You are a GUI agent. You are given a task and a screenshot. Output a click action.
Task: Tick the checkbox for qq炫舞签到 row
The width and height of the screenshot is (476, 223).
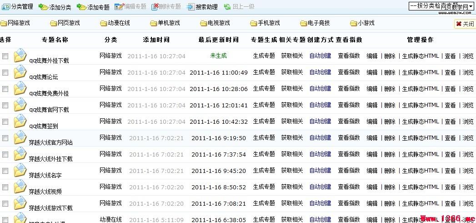click(x=5, y=122)
